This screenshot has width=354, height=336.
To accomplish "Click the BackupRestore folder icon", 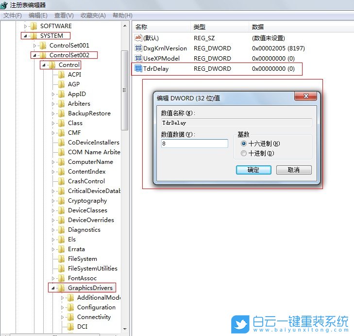I will [61, 113].
